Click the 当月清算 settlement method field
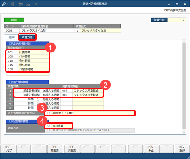The image size is (190, 159). (59, 126)
